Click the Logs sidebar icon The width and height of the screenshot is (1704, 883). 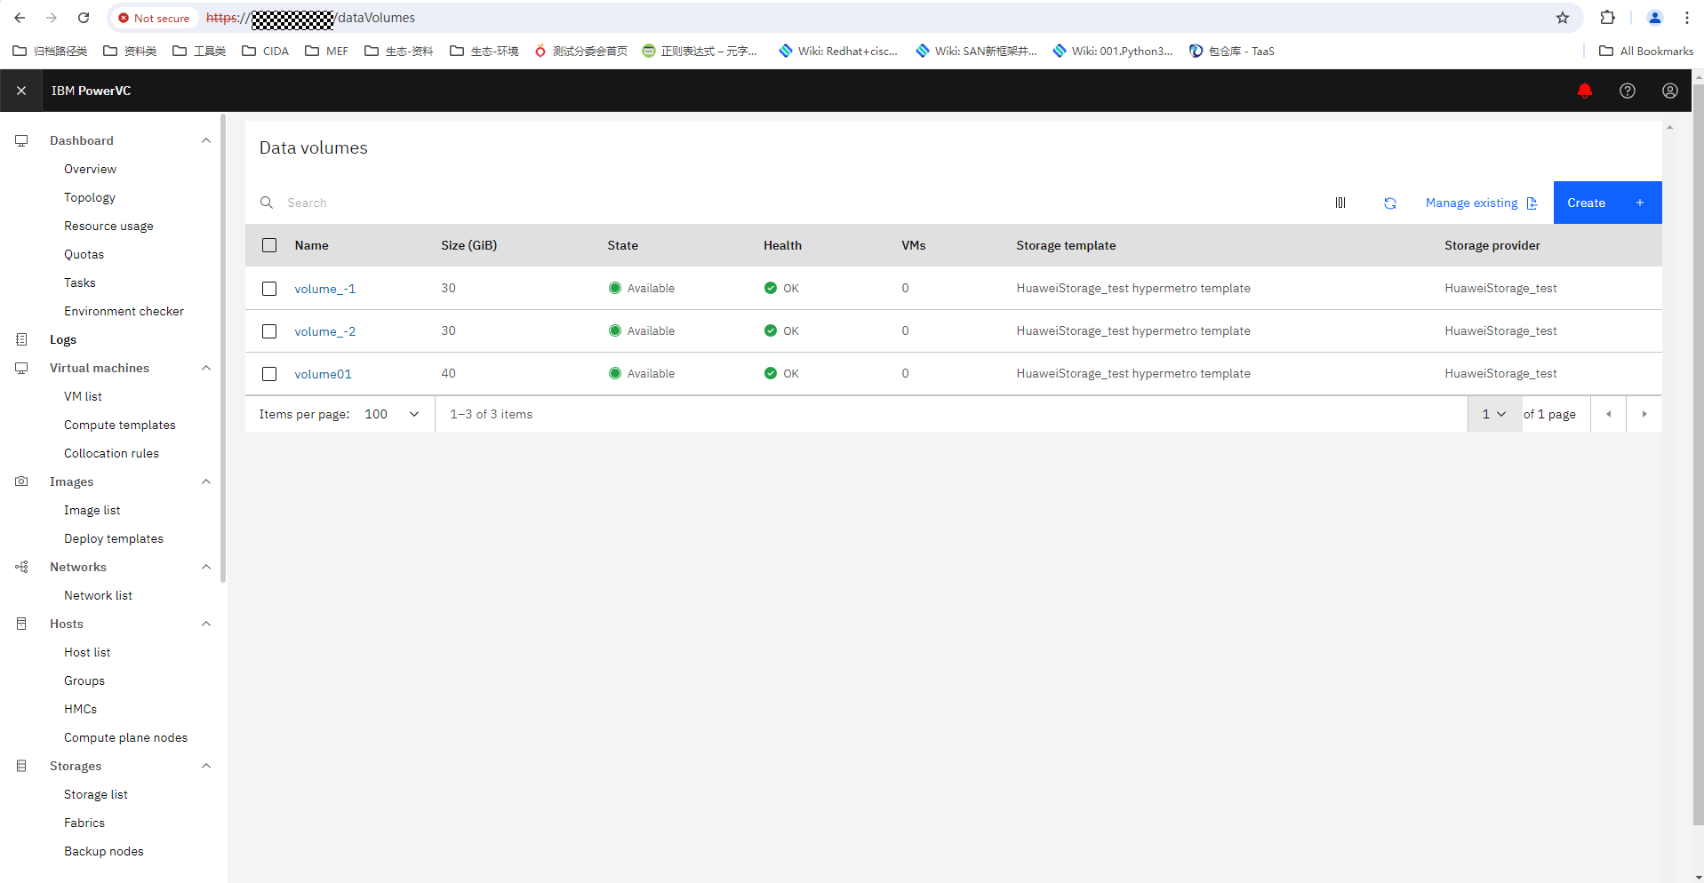[21, 339]
